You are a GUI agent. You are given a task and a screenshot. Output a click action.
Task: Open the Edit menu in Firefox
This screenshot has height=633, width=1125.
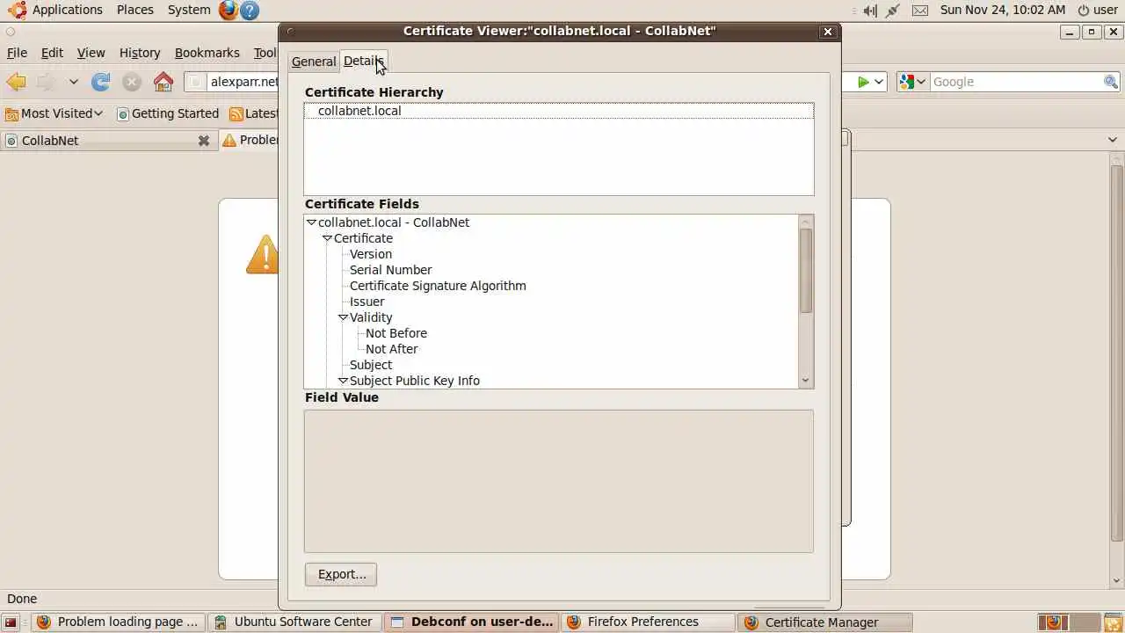coord(52,53)
